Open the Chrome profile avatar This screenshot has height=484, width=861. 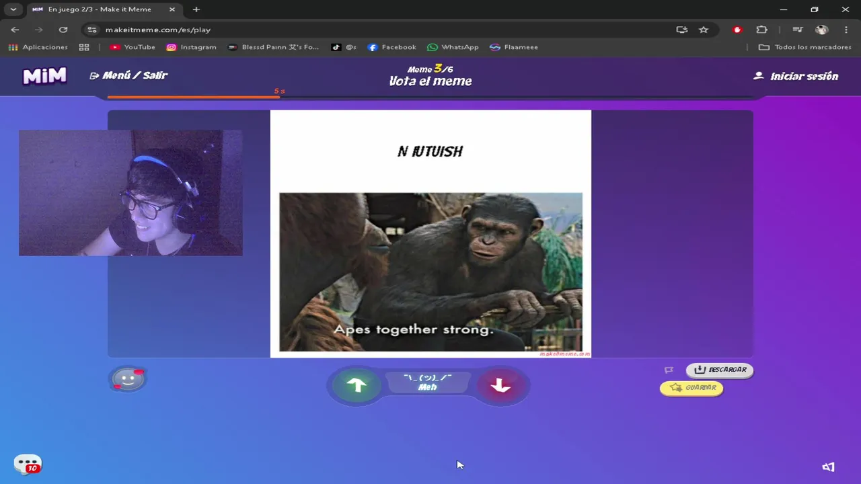coord(821,30)
